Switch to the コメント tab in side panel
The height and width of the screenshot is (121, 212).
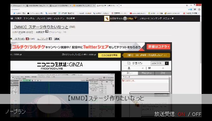click(130, 73)
